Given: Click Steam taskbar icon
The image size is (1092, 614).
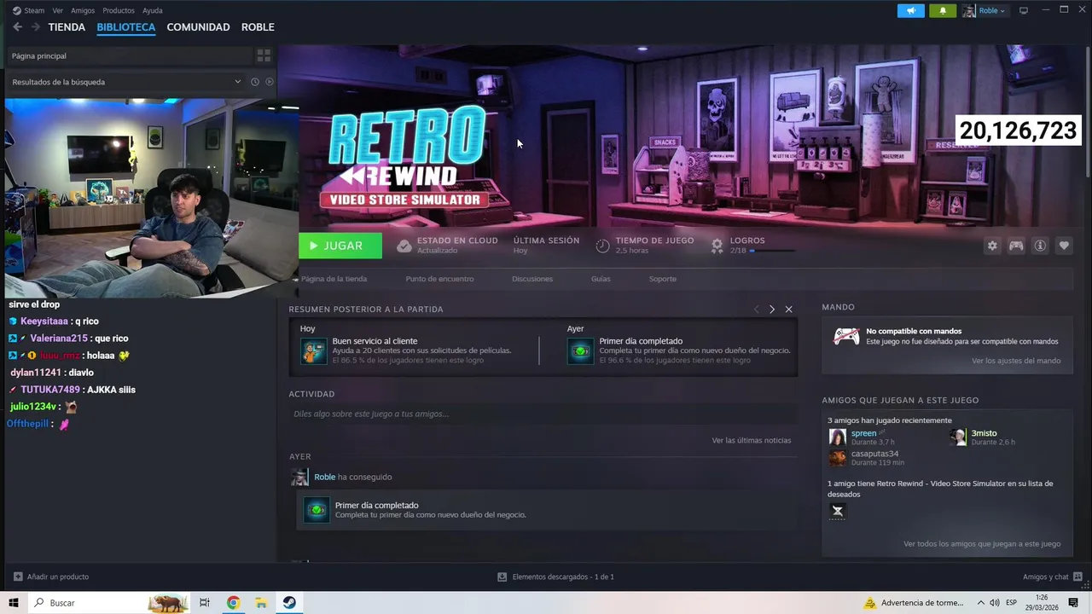Looking at the screenshot, I should 289,603.
